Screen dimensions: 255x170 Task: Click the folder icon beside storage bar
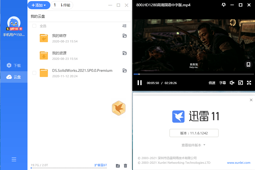pyautogui.click(x=118, y=166)
